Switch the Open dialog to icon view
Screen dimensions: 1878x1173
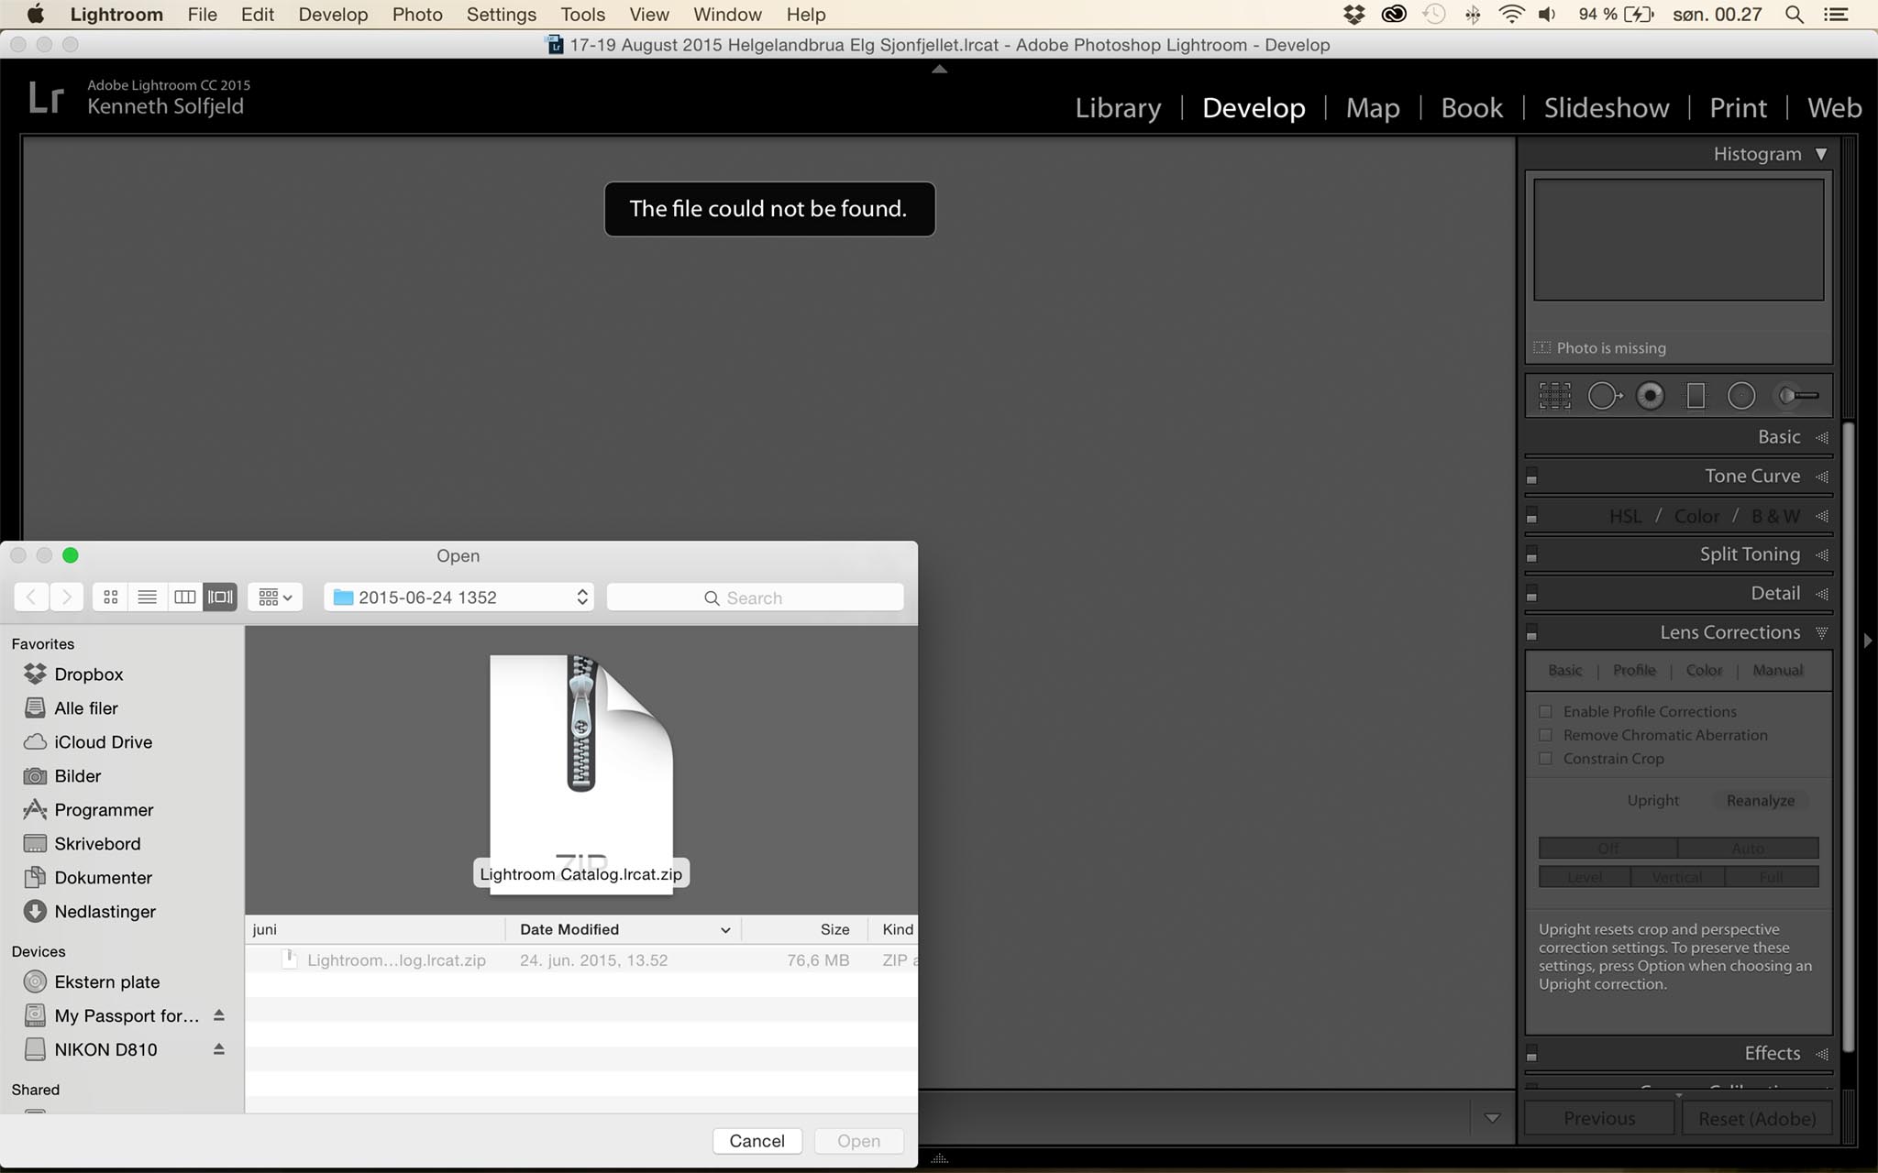111,597
